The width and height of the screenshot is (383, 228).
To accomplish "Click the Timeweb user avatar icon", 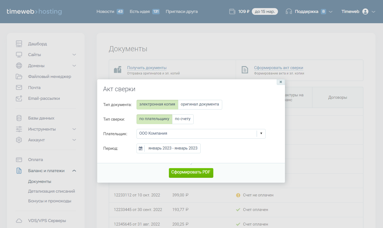I will click(365, 12).
